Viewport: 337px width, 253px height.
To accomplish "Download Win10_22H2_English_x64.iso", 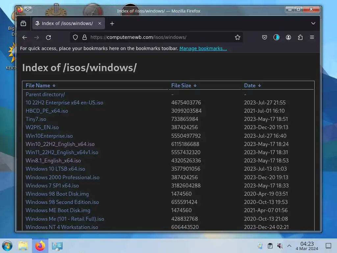I will click(60, 144).
